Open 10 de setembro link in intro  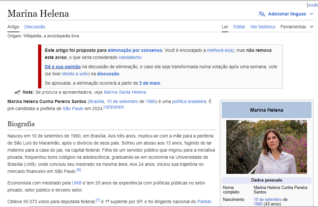122,101
